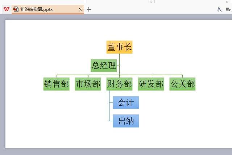Select the 销售部 box
232x155 pixels.
tap(57, 84)
